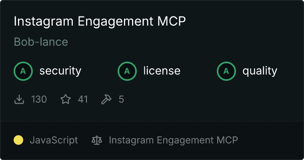The width and height of the screenshot is (304, 160).
Task: Click the yellow JavaScript language dot
Action: [18, 140]
